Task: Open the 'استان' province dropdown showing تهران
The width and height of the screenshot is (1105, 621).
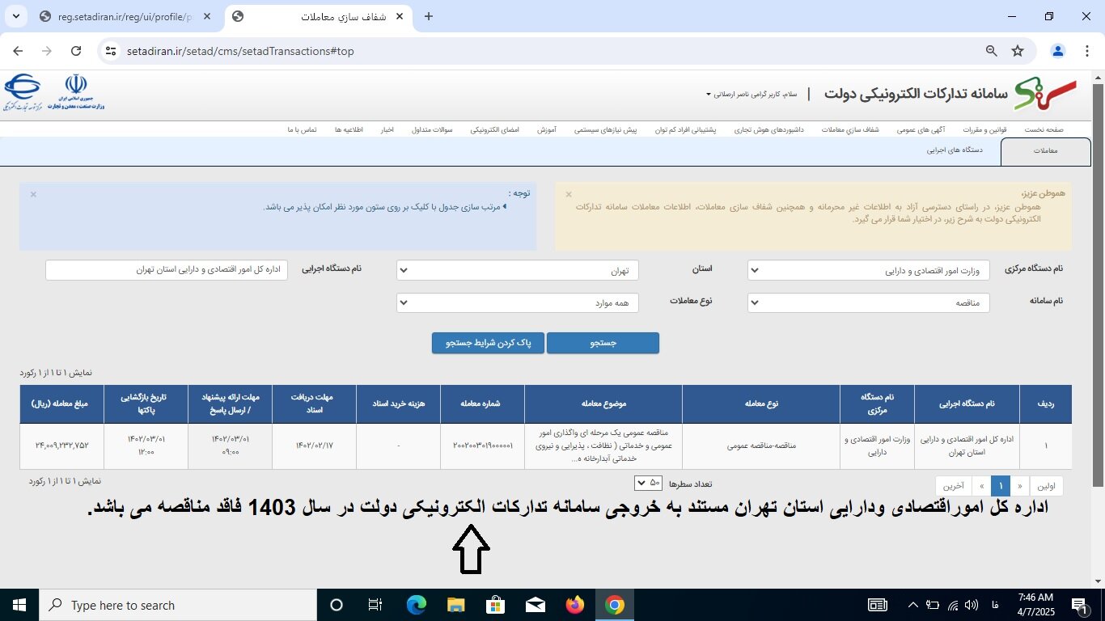Action: (518, 270)
